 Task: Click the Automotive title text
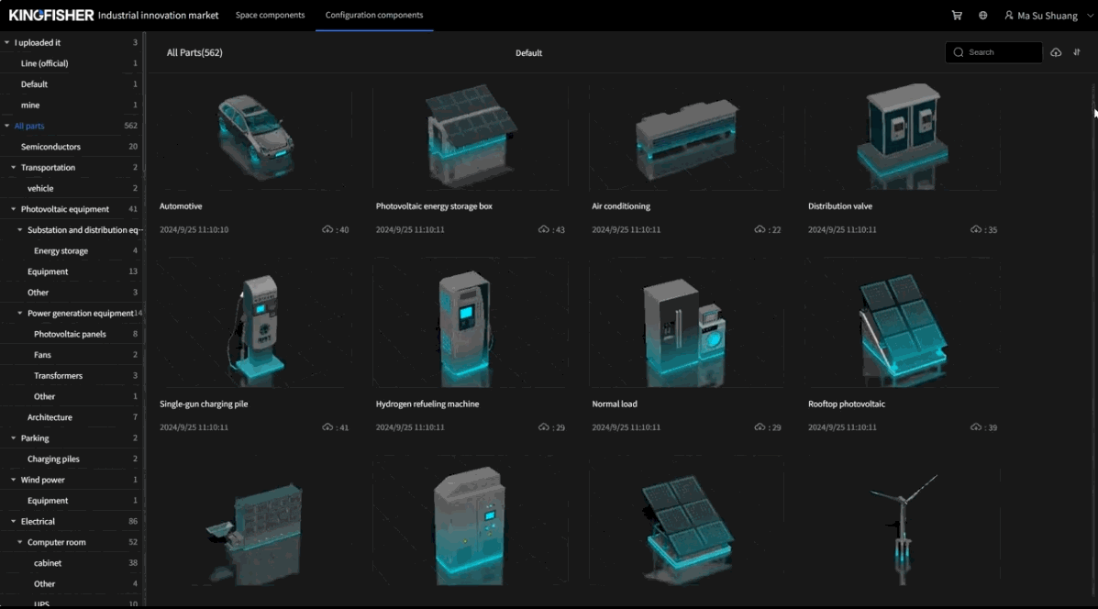181,206
